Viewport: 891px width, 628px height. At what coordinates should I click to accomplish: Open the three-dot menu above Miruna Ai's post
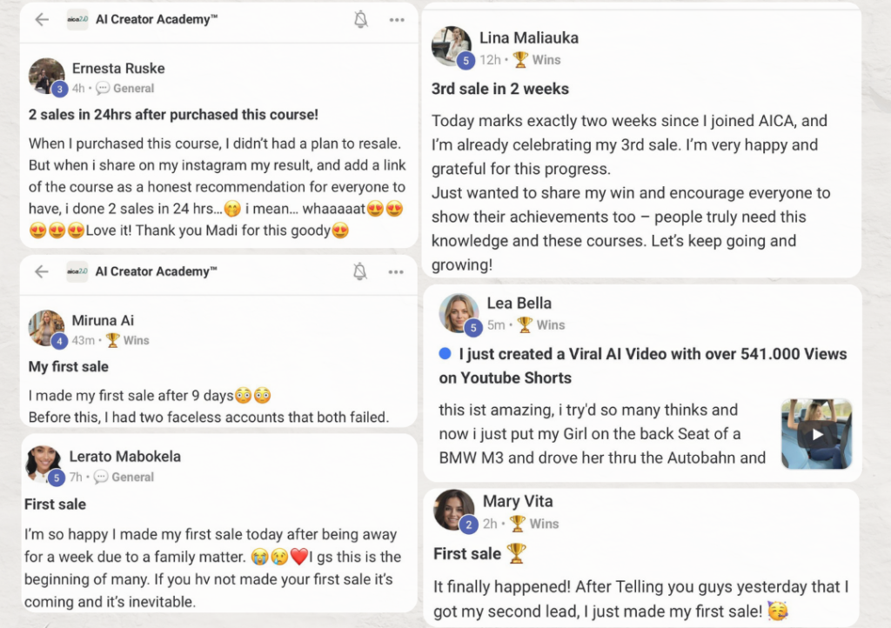coord(397,272)
